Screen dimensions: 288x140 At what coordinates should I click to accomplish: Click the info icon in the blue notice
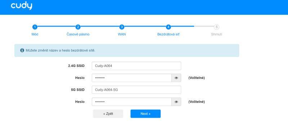click(22, 50)
